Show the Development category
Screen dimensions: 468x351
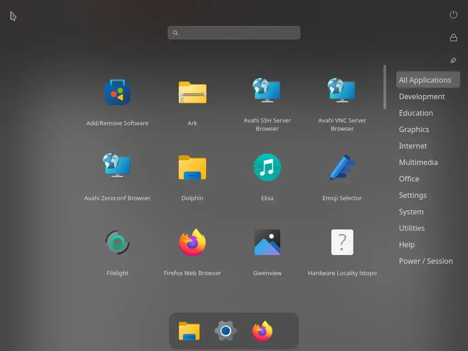coord(422,96)
